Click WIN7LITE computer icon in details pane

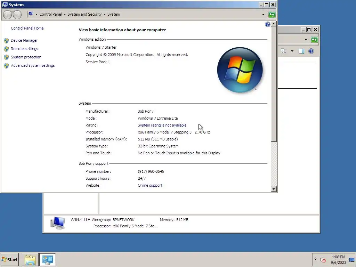[x=58, y=223]
